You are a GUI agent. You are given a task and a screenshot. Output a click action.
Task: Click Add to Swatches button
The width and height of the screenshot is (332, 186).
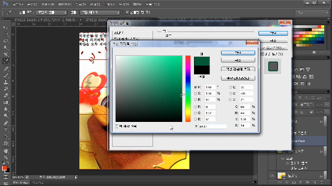click(238, 69)
